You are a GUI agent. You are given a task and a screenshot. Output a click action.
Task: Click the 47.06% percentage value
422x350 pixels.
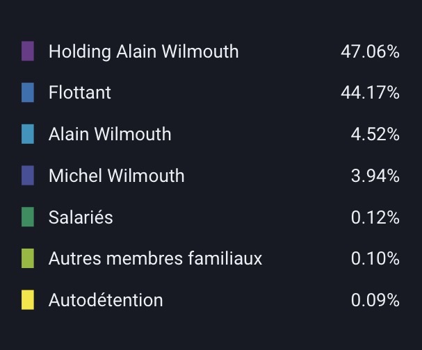[x=370, y=51]
